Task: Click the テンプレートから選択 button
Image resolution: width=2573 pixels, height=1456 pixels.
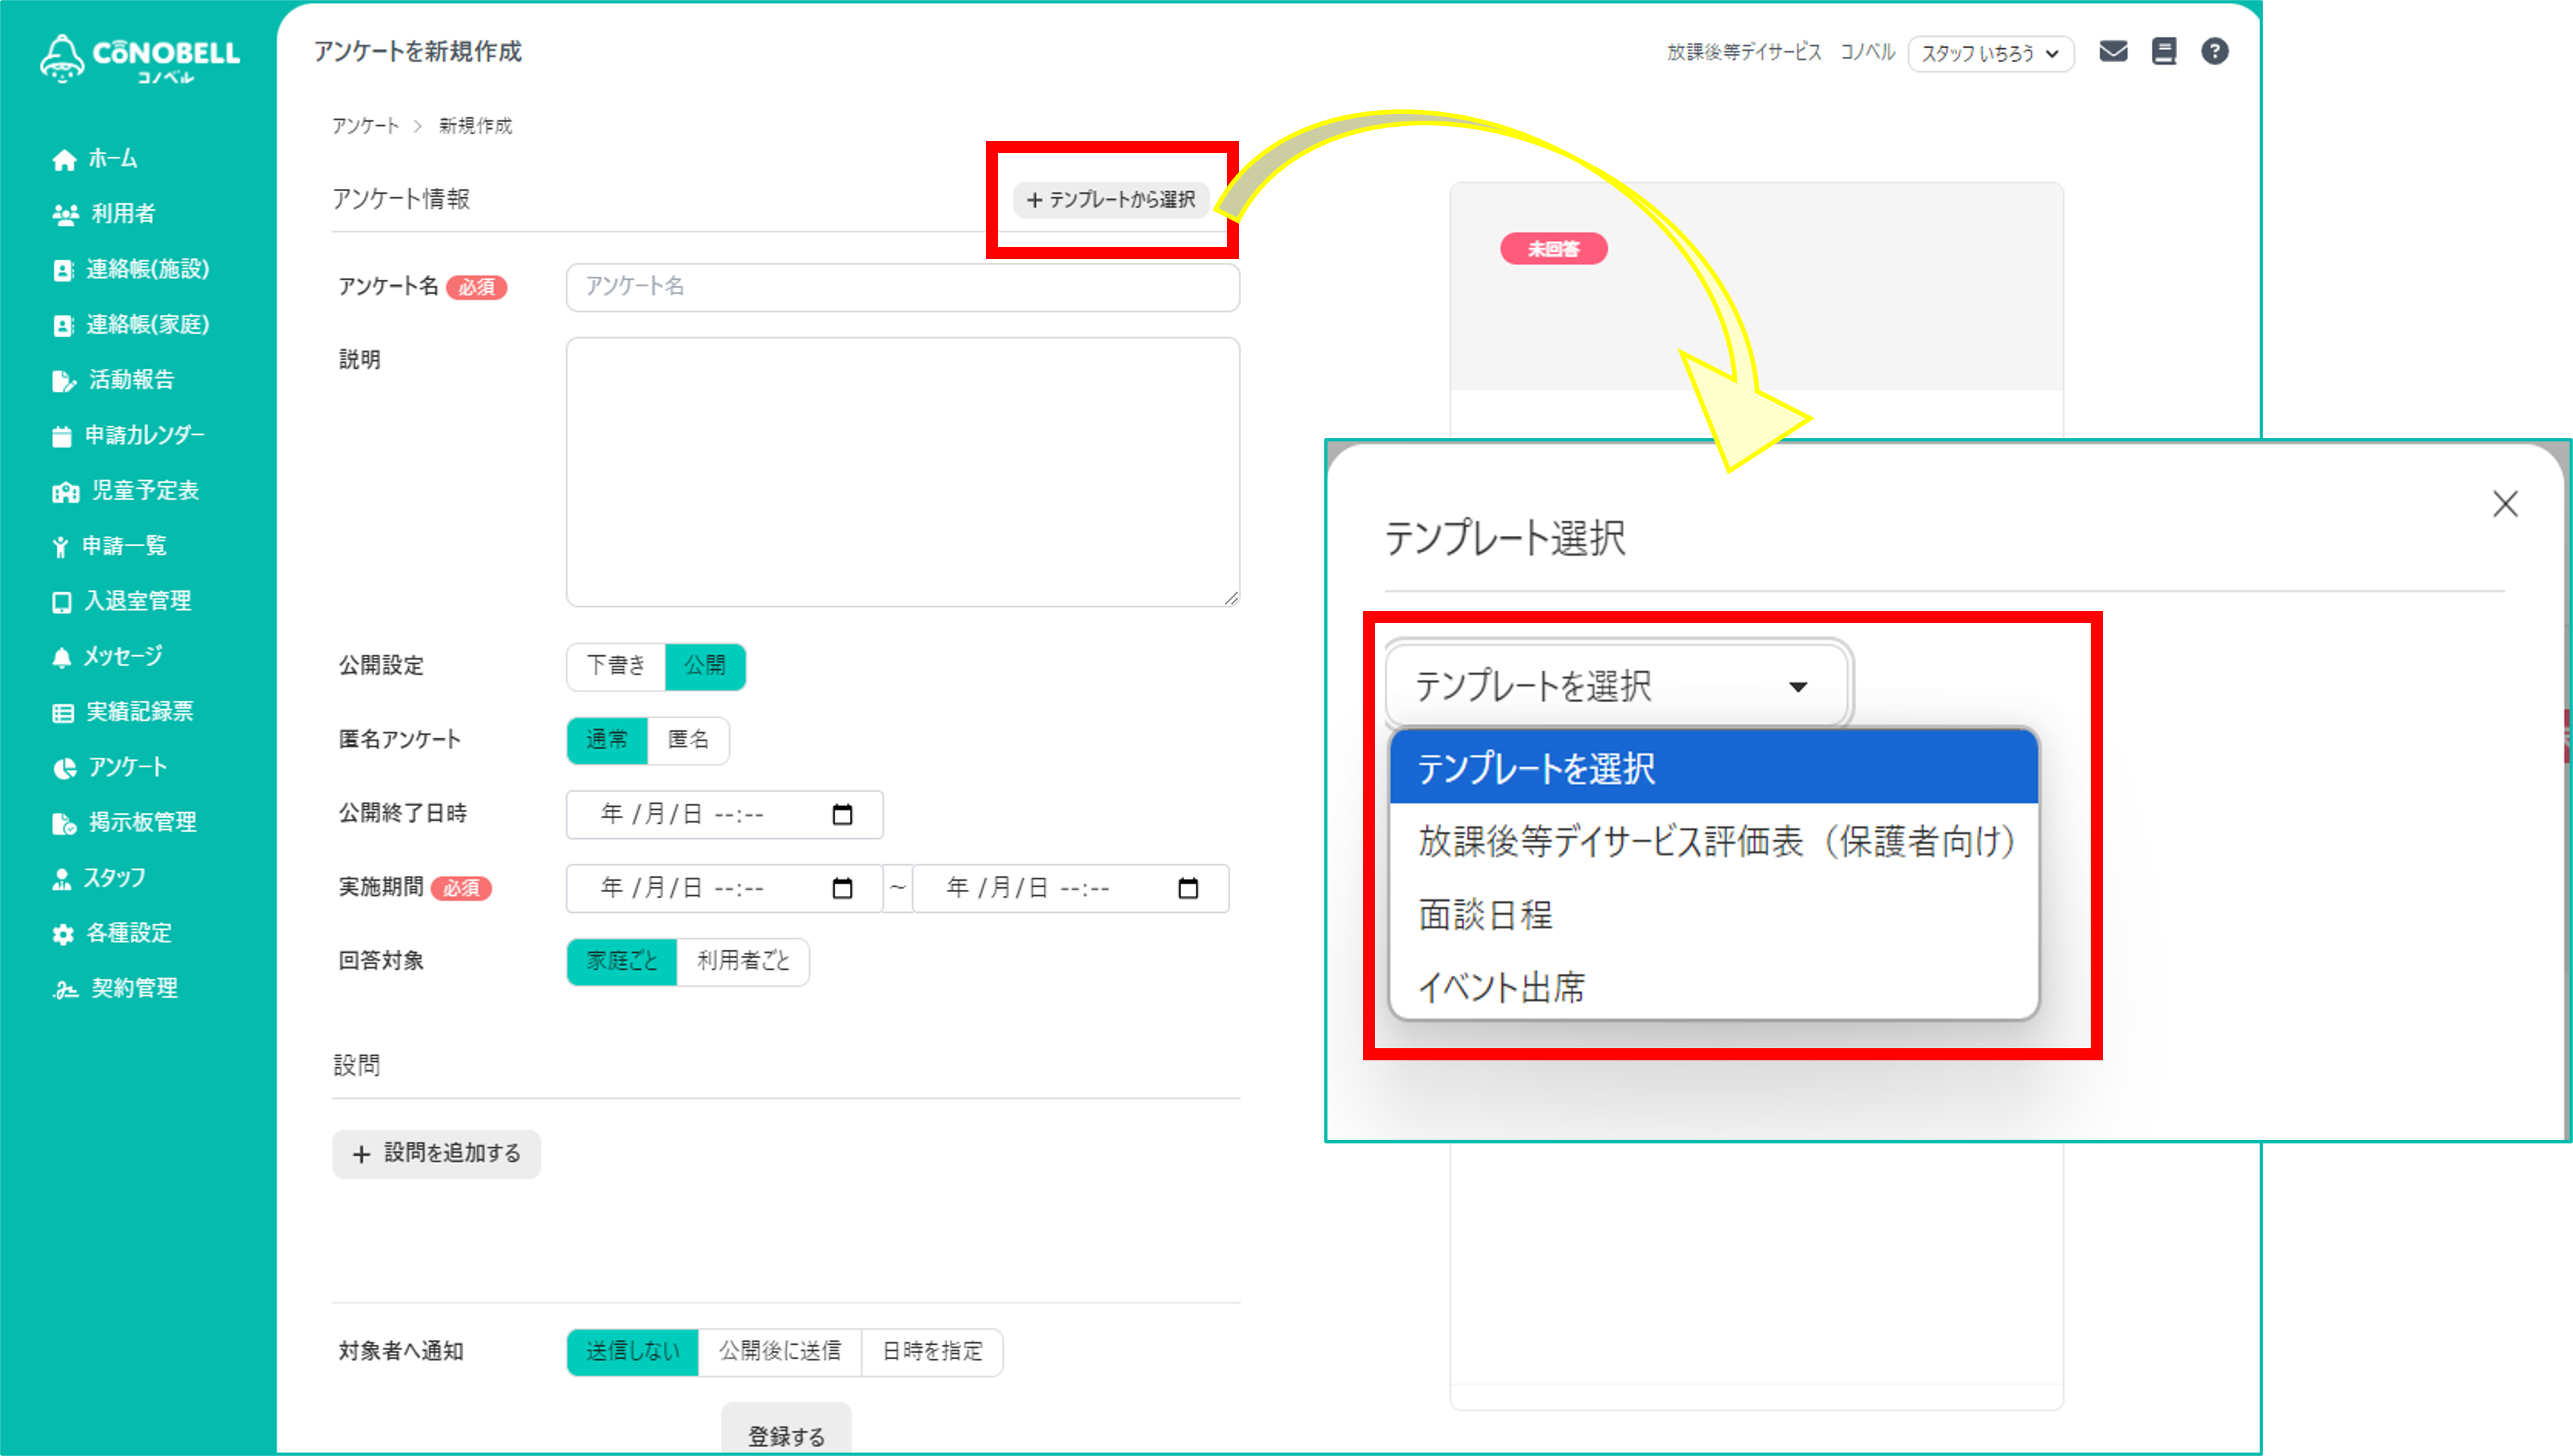Action: tap(1111, 200)
